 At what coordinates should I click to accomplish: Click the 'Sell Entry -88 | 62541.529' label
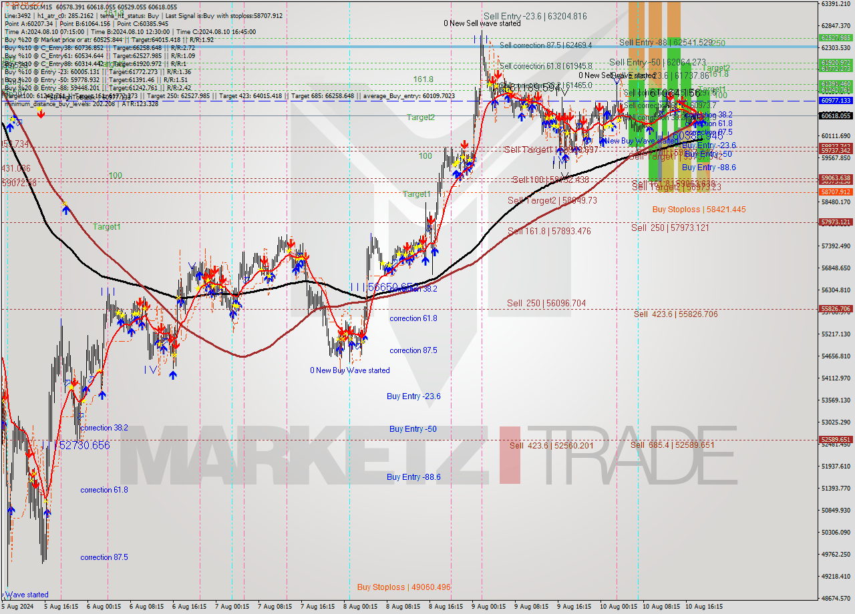point(665,42)
